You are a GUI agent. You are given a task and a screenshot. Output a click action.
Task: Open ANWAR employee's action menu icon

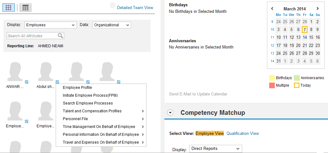[27, 82]
